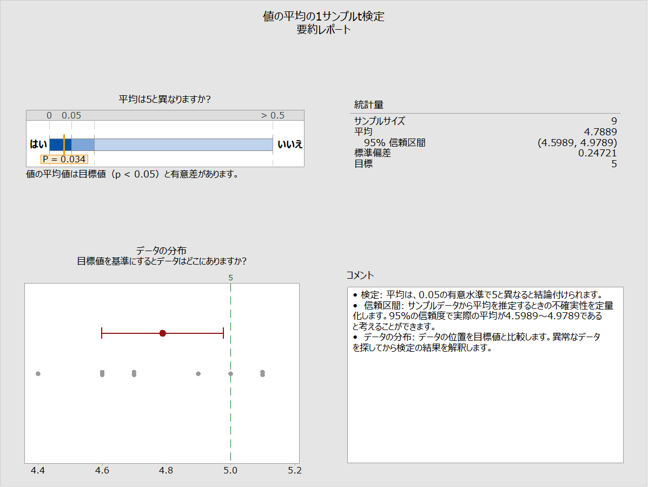Click the right end cap of the confidence interval
Image resolution: width=648 pixels, height=487 pixels.
coord(223,333)
